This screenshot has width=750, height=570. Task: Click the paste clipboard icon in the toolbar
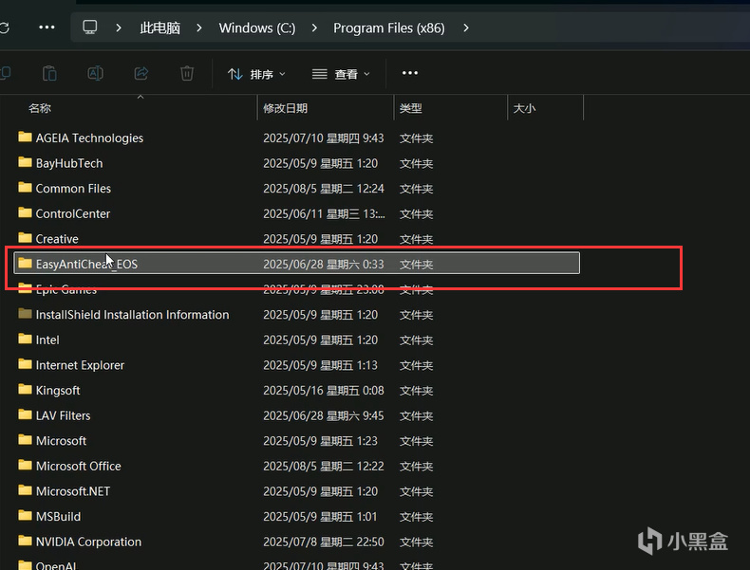[49, 74]
